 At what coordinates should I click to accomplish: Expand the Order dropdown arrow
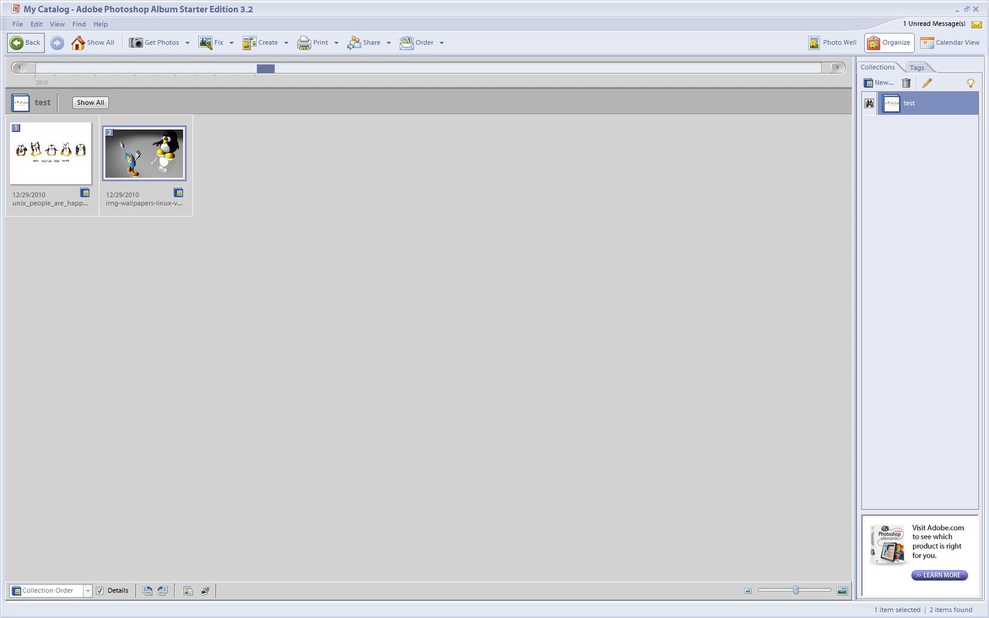(x=442, y=43)
